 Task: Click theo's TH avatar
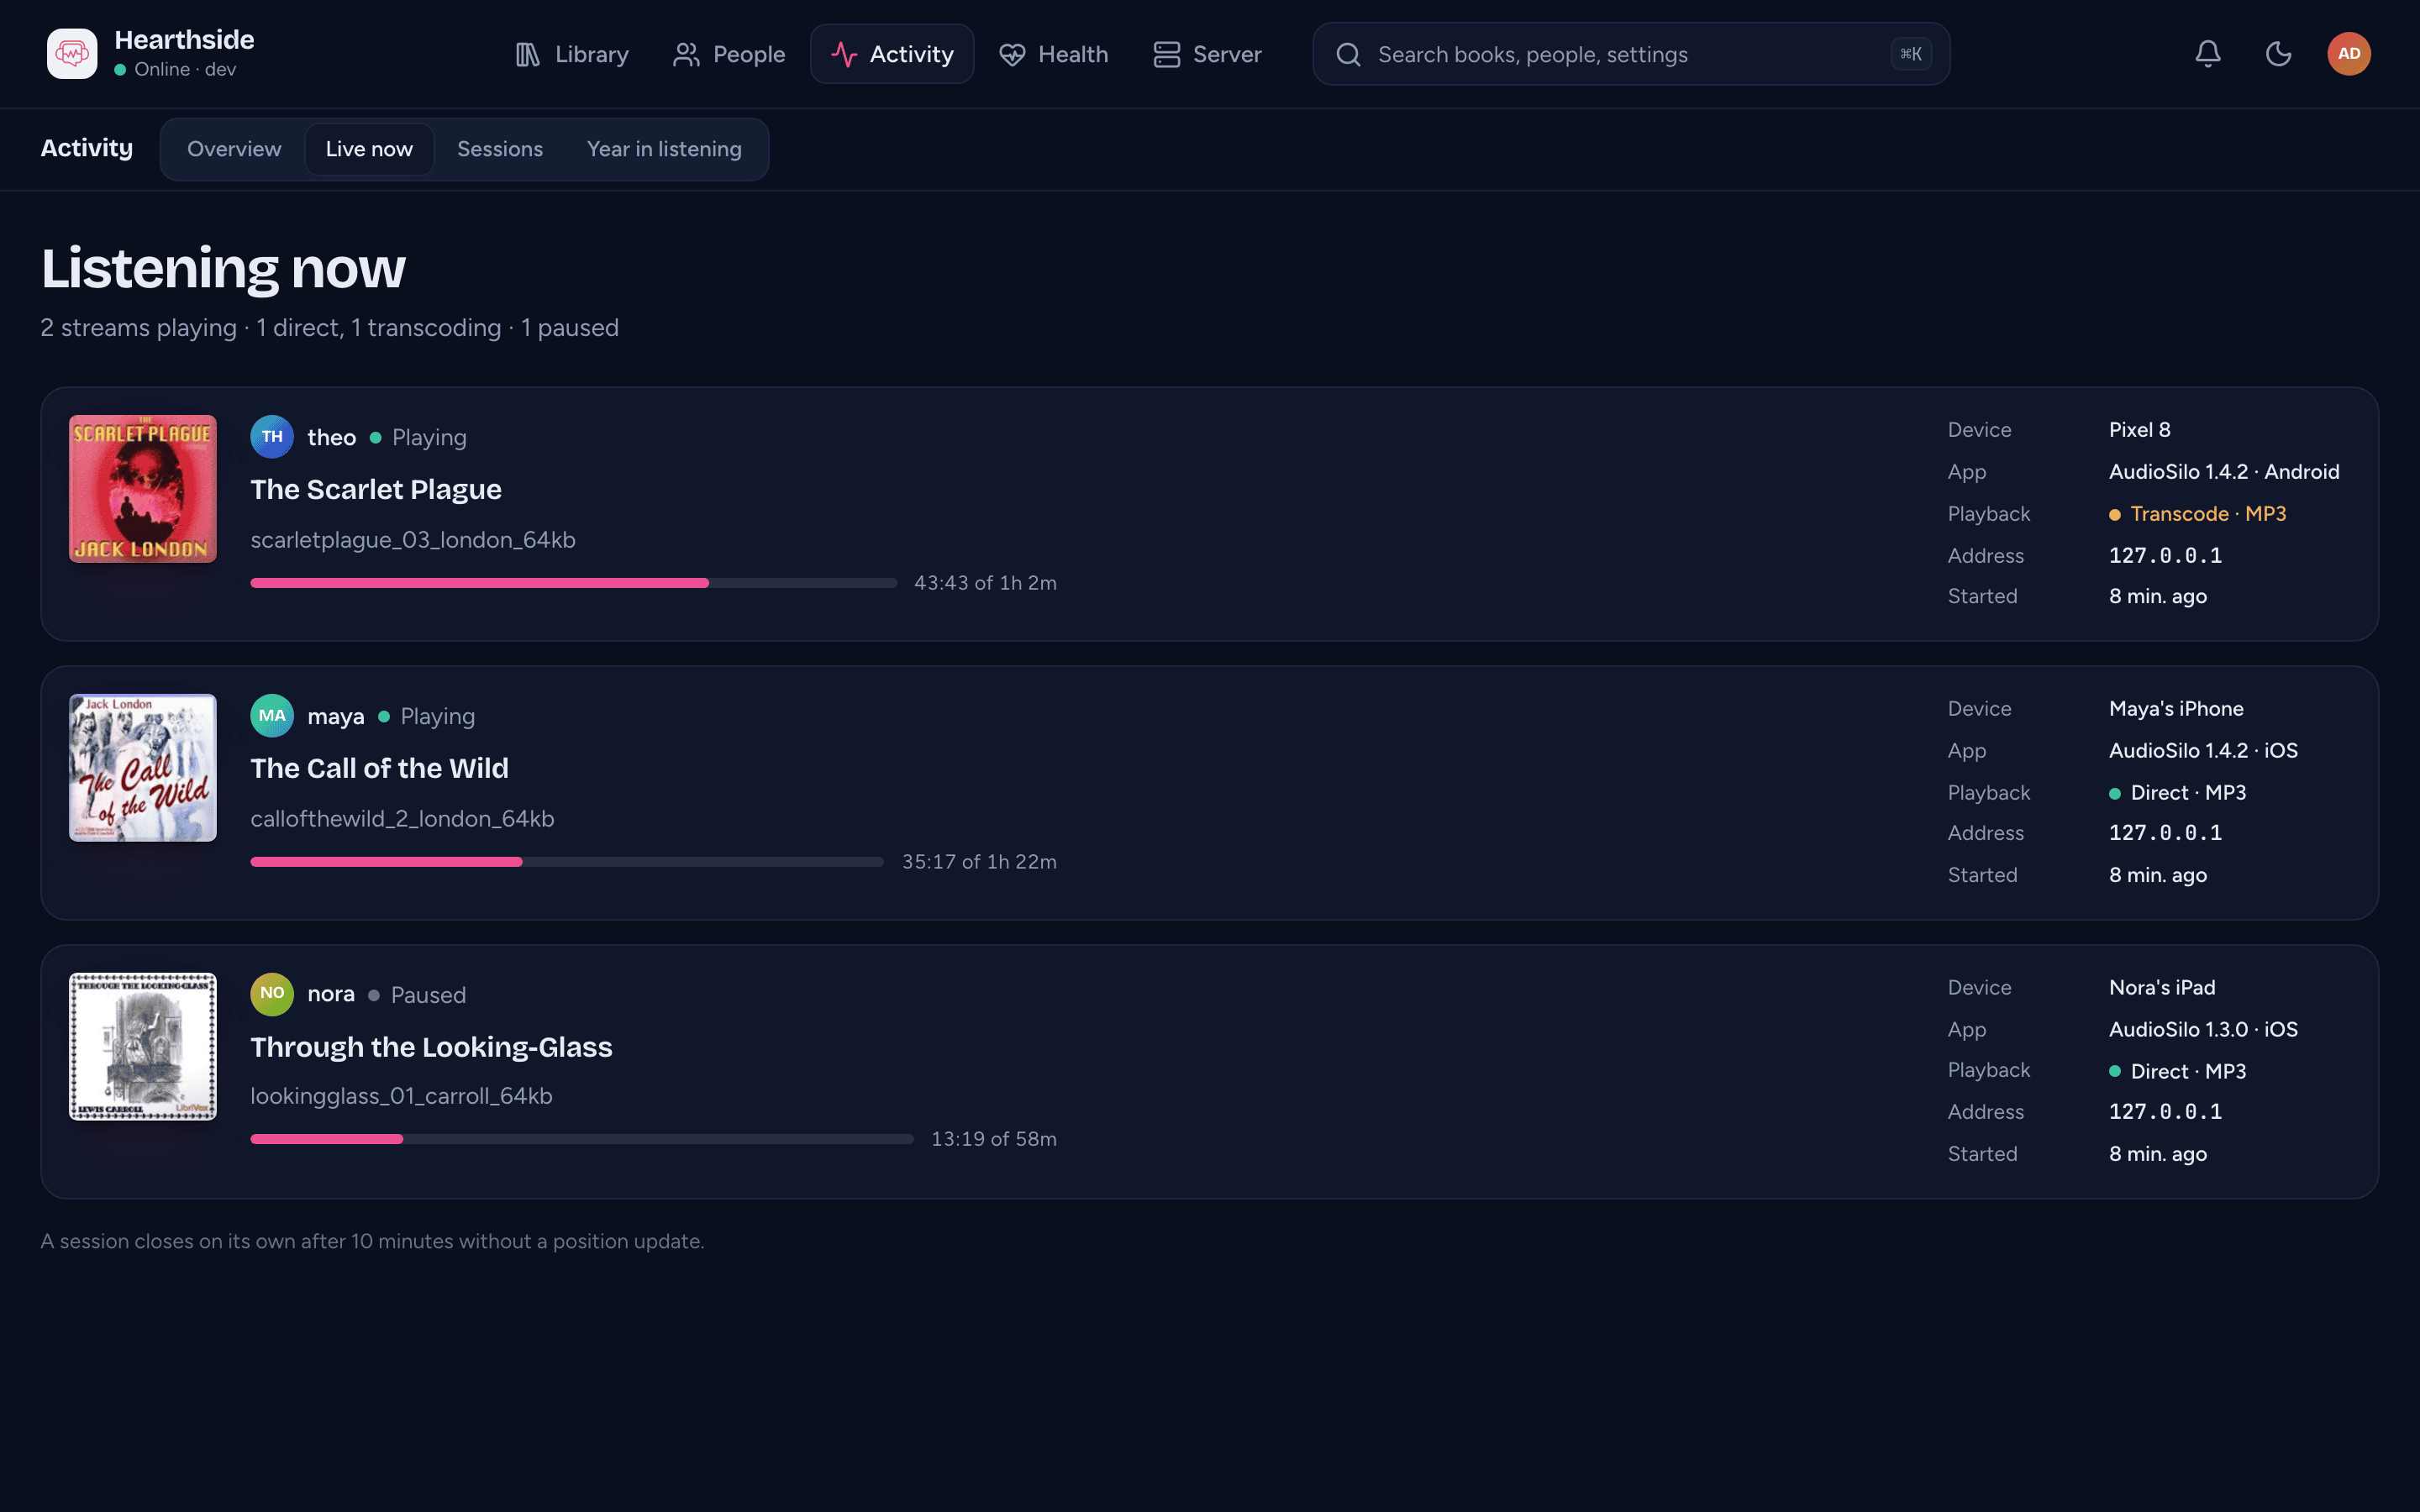coord(272,437)
